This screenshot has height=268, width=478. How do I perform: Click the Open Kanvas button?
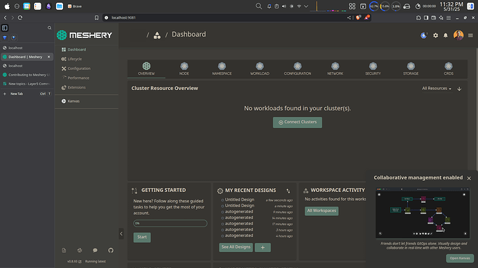click(460, 258)
